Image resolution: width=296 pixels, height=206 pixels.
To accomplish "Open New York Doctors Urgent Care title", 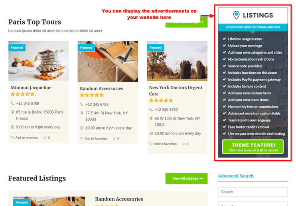I will click(x=176, y=91).
